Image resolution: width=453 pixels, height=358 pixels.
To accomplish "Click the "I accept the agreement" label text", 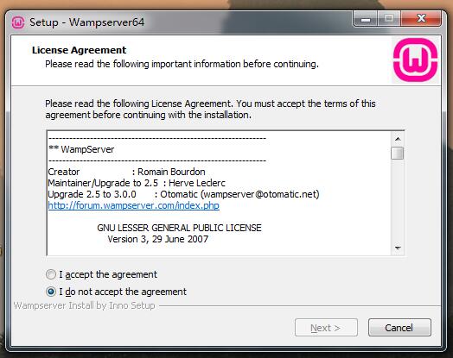I will point(108,274).
